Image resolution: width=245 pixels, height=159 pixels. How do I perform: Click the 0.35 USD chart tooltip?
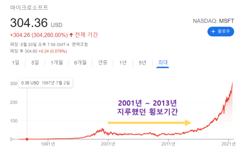click(x=46, y=83)
